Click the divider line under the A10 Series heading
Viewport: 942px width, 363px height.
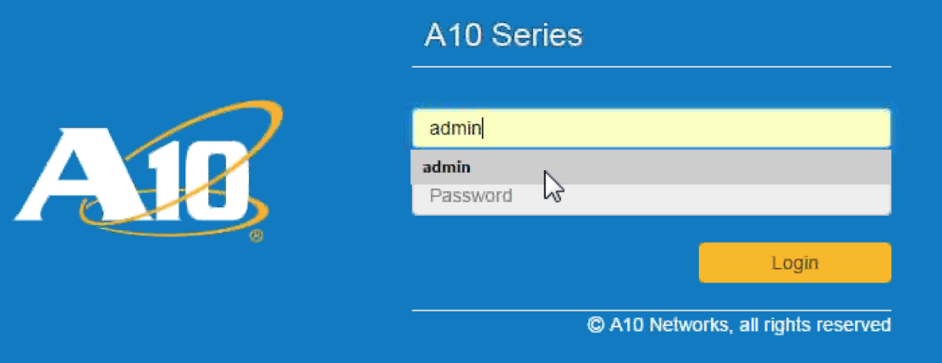coord(651,66)
